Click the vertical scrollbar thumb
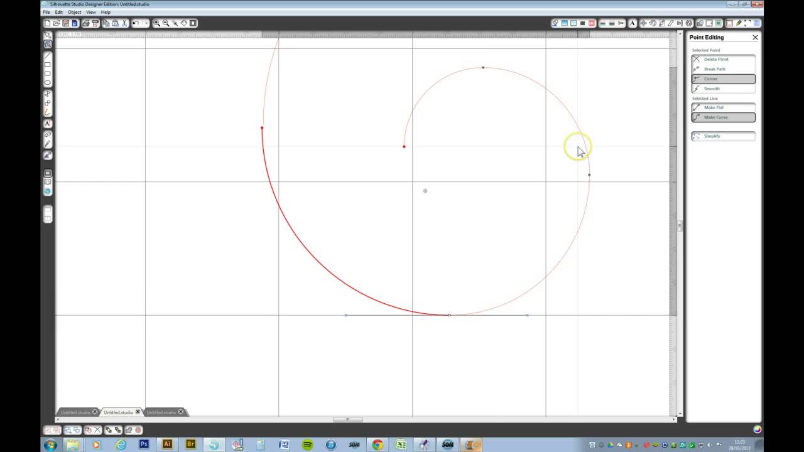 [x=680, y=226]
